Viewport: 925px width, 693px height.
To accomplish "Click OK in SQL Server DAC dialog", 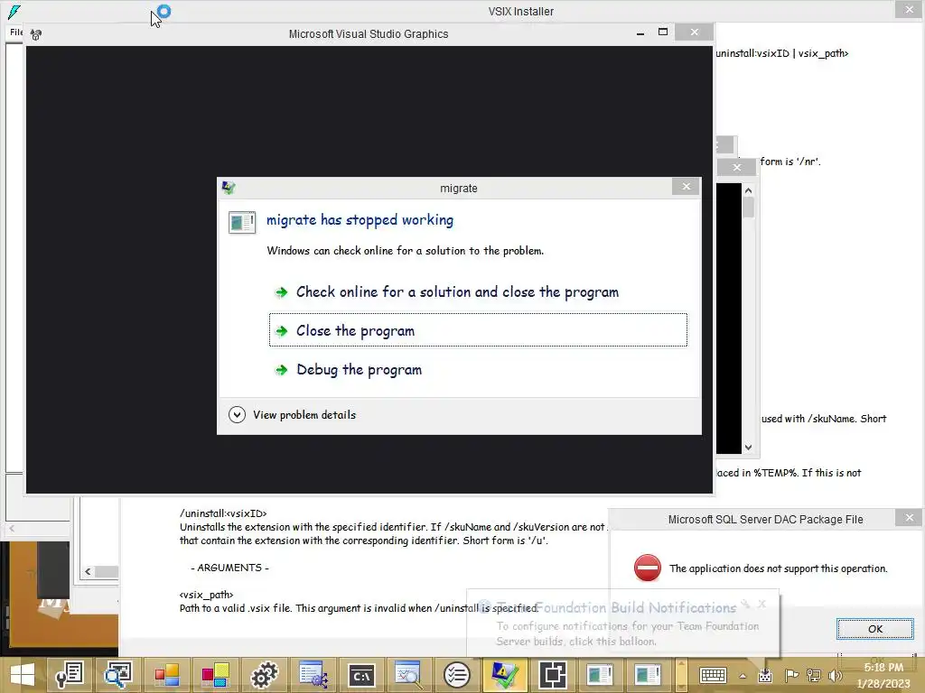I will (x=874, y=629).
